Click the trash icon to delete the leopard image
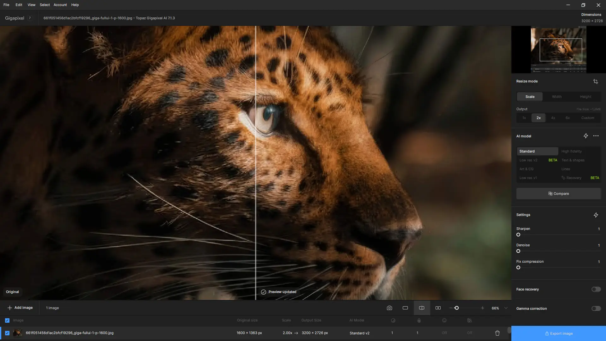 [497, 333]
